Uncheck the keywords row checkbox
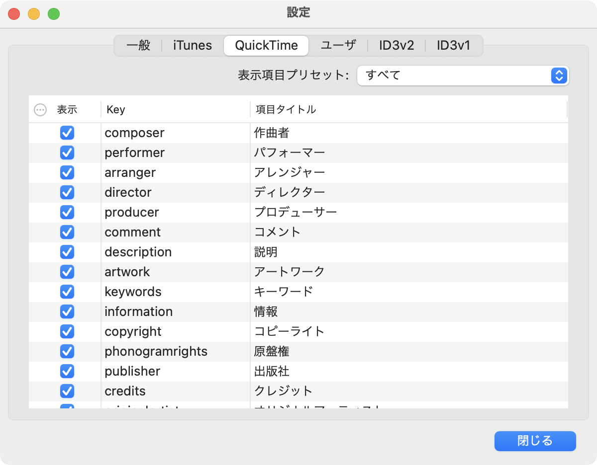 [67, 292]
